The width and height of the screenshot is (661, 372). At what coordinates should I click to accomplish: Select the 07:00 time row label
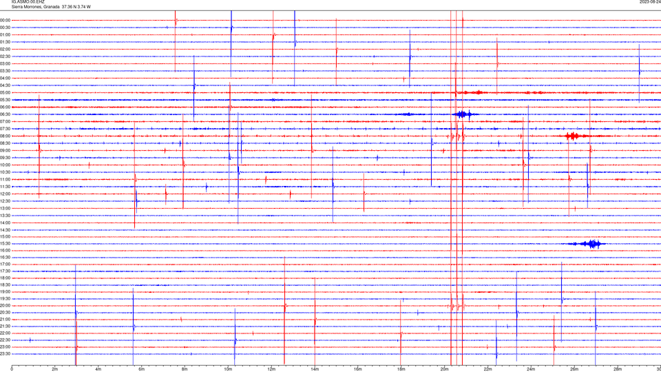pyautogui.click(x=6, y=121)
